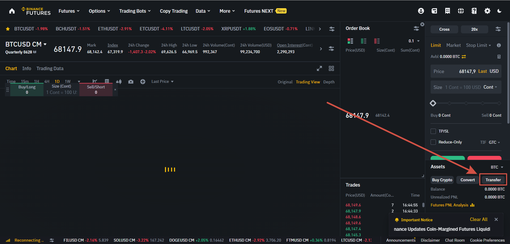510x244 pixels.
Task: Expand more chart time intervals arrow
Action: (x=79, y=82)
